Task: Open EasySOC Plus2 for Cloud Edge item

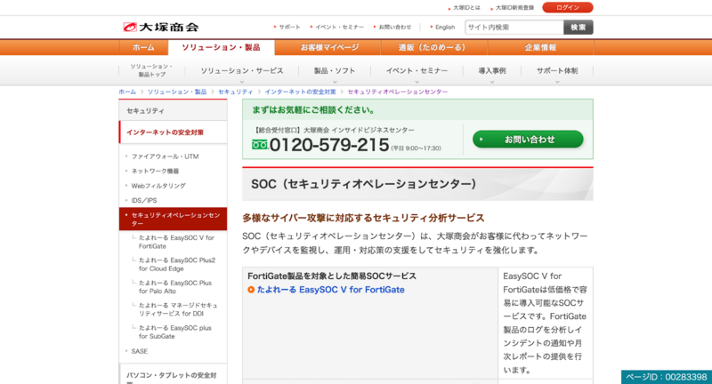Action: click(177, 264)
